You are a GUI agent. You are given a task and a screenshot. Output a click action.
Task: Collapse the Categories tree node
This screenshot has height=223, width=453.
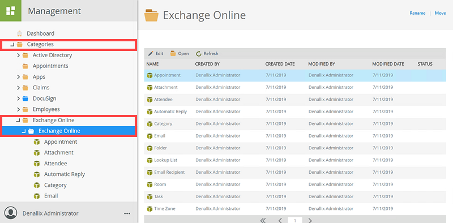pos(12,45)
